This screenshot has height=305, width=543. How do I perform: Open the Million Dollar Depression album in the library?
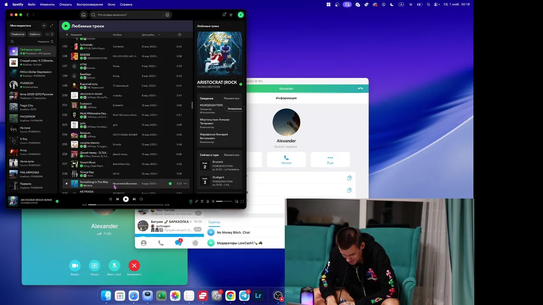coord(32,74)
